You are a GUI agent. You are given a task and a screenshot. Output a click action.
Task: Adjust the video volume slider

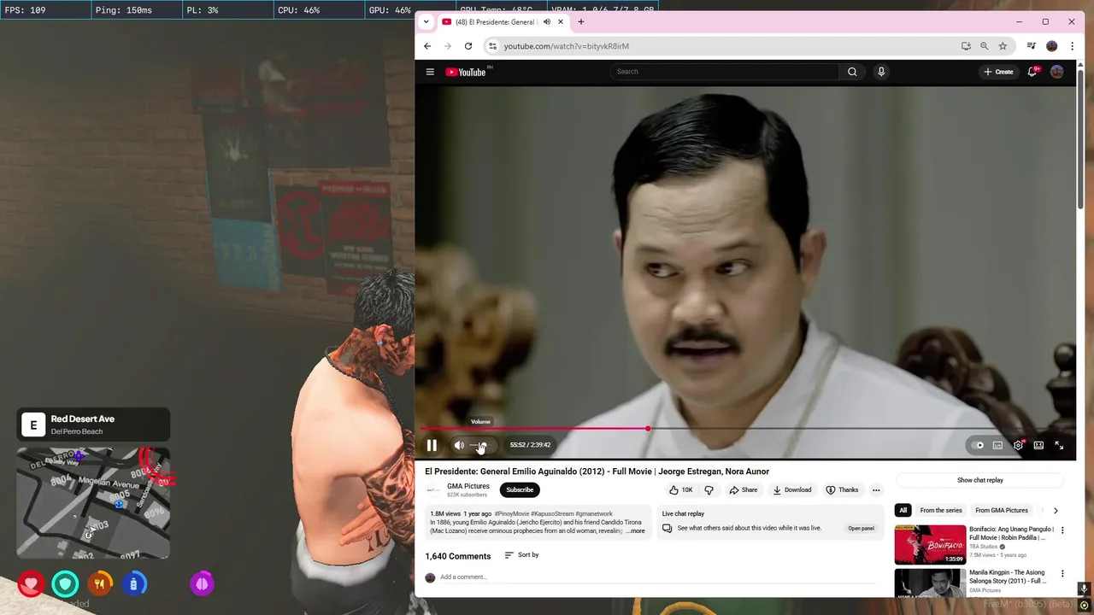480,445
